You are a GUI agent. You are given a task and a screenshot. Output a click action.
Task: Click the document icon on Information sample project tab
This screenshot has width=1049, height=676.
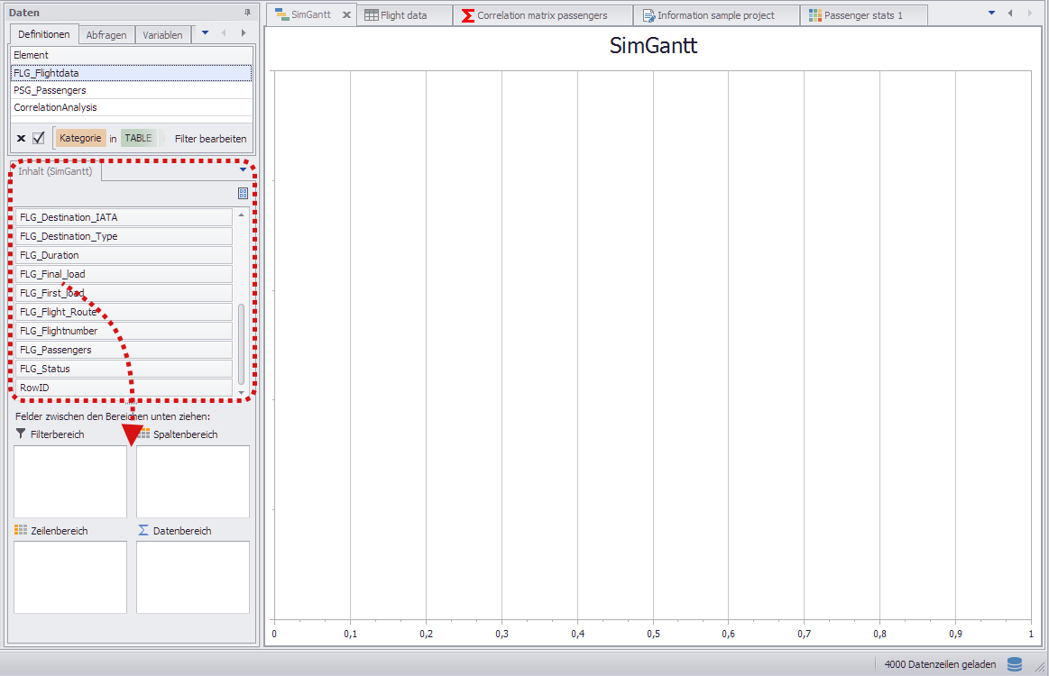(x=647, y=14)
